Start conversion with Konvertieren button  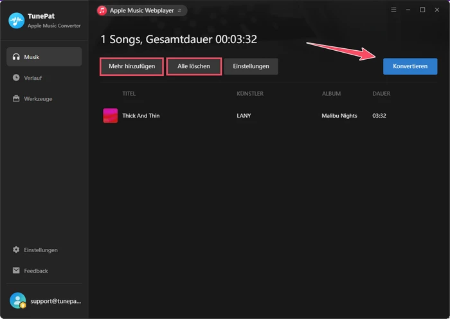(410, 66)
